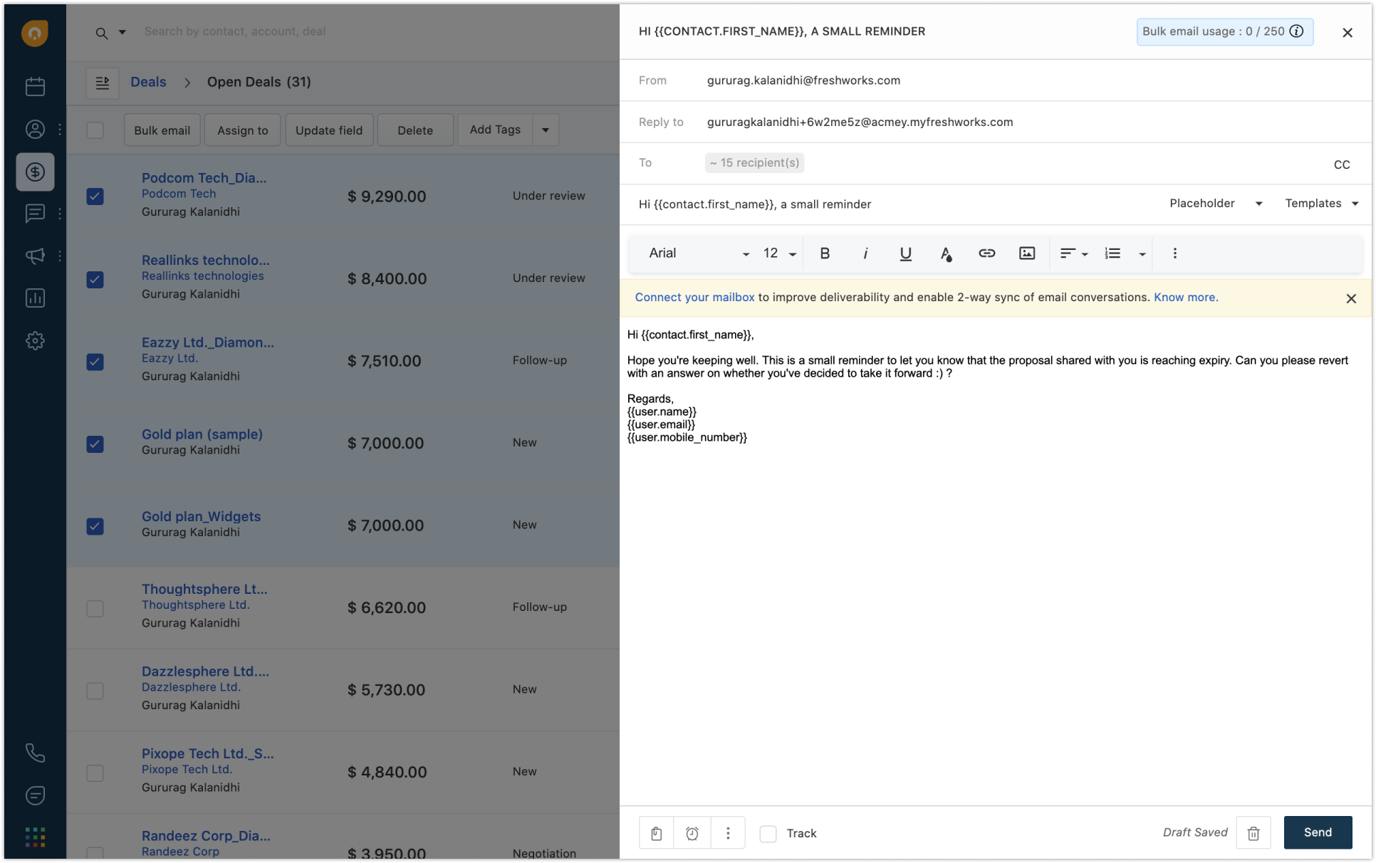Change the font using the Arial dropdown
Screen dimensions: 1376x863
tap(694, 253)
